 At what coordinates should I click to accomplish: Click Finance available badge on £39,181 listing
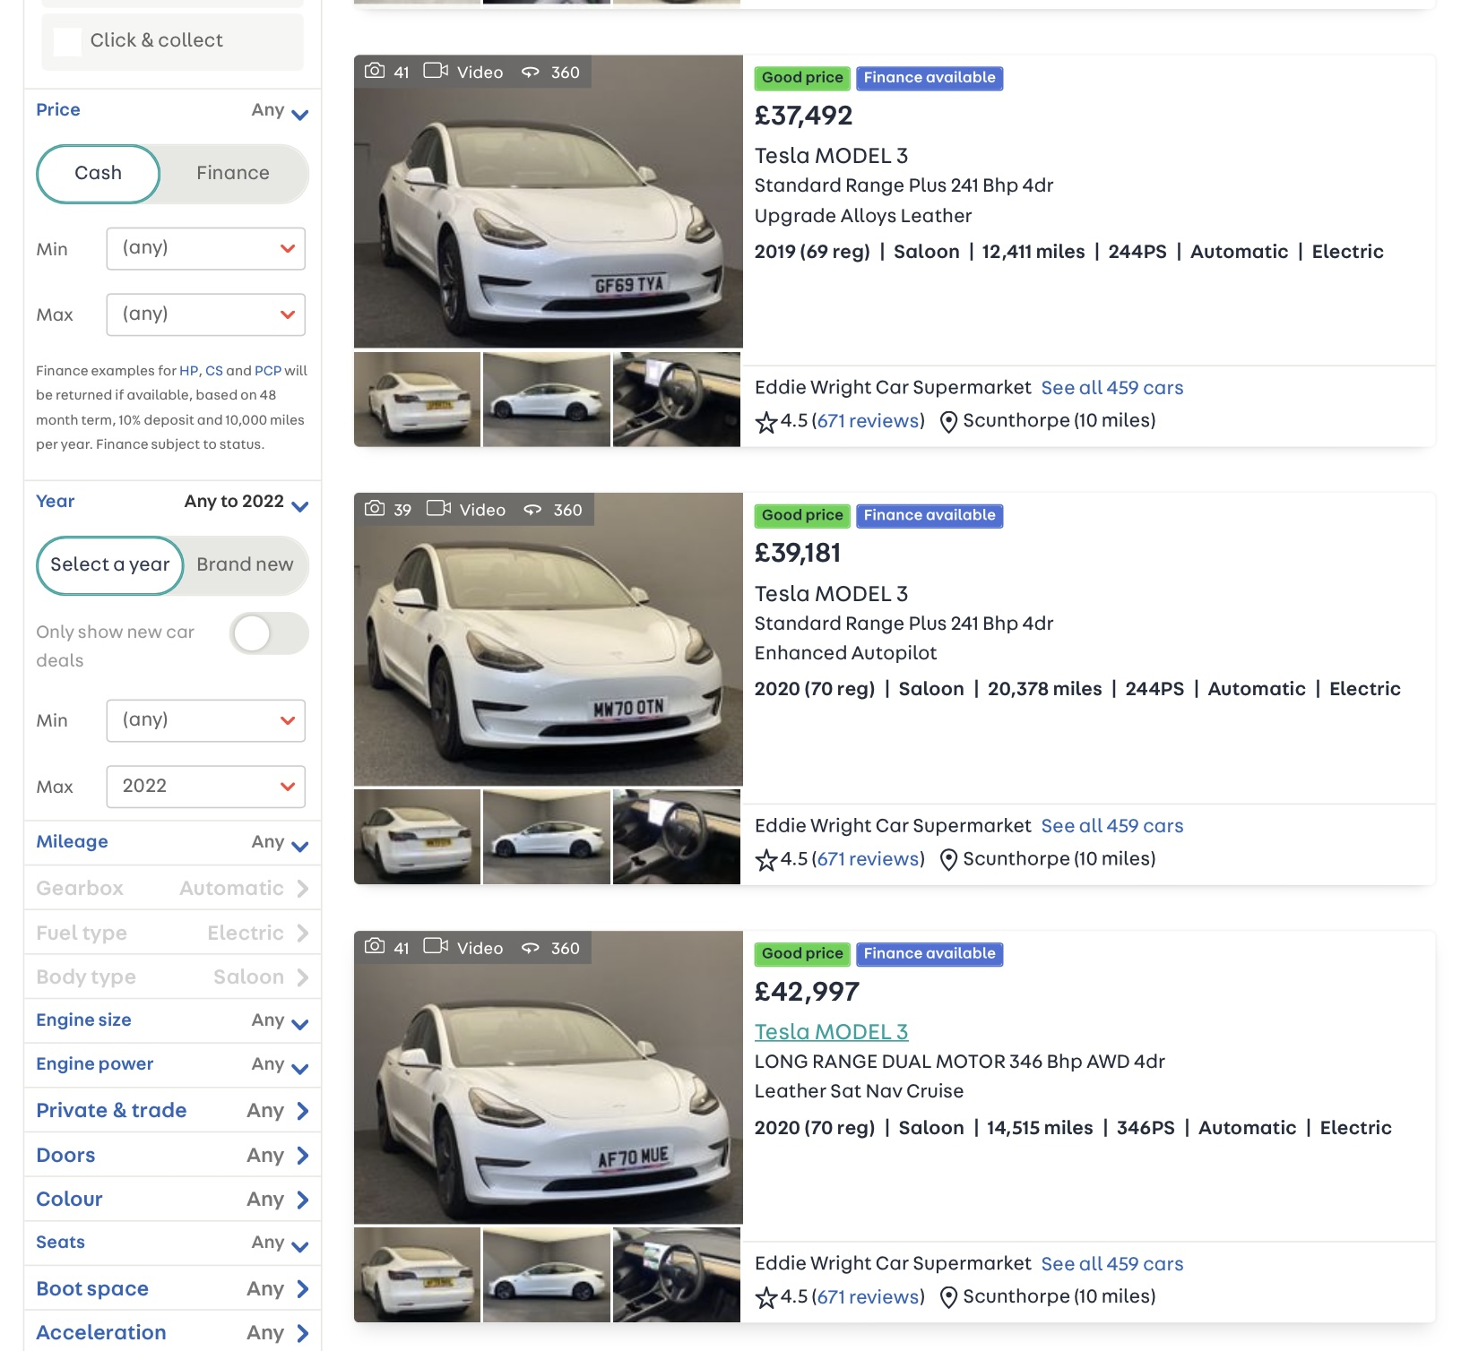[x=930, y=516]
